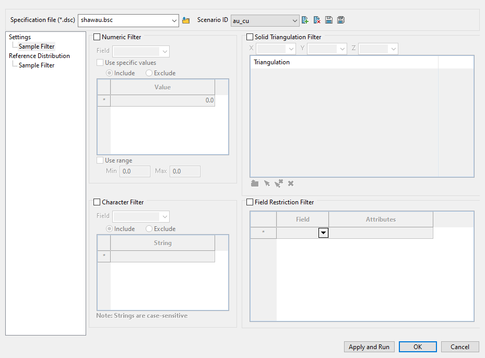Click the save all scenarios icon
The image size is (485, 358).
click(340, 20)
